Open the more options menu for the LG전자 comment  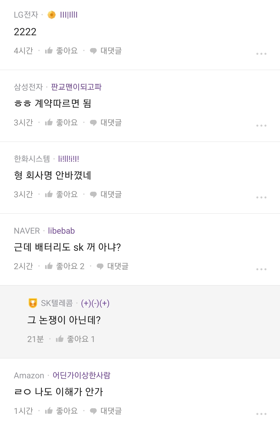[261, 54]
